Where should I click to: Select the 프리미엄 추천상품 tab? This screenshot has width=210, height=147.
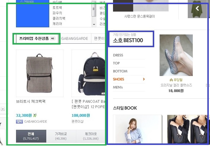(x=37, y=39)
